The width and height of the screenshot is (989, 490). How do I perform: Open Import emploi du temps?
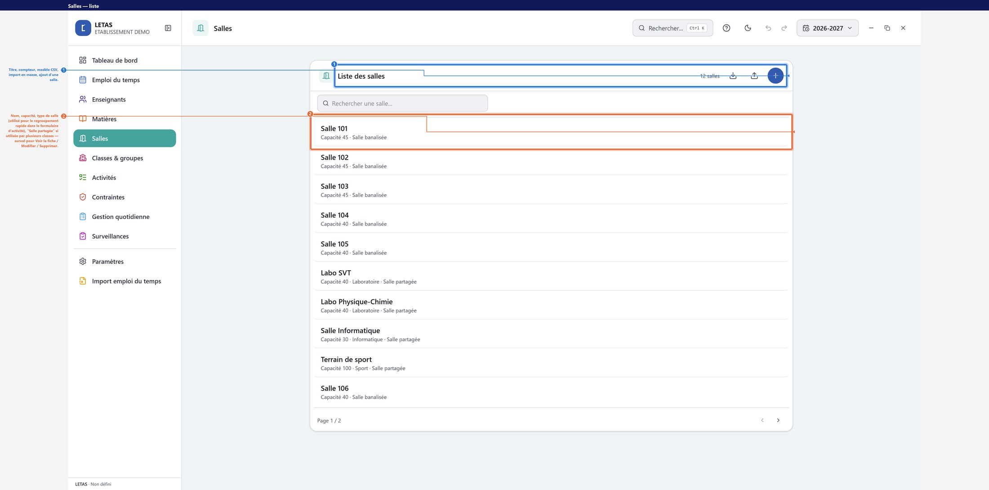tap(125, 281)
